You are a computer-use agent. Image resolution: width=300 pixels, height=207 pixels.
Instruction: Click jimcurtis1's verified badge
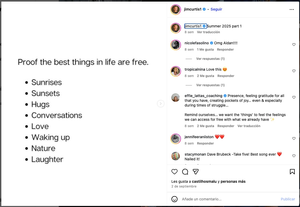(204, 9)
